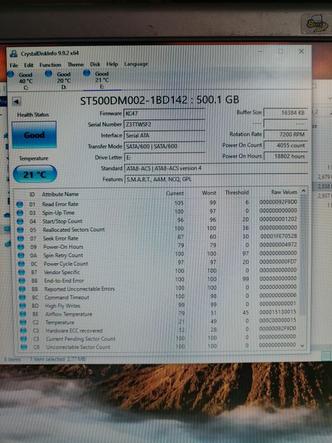Viewport: 332px width, 443px height.
Task: Maximize the CrystalDiskInfo window
Action: coord(280,51)
